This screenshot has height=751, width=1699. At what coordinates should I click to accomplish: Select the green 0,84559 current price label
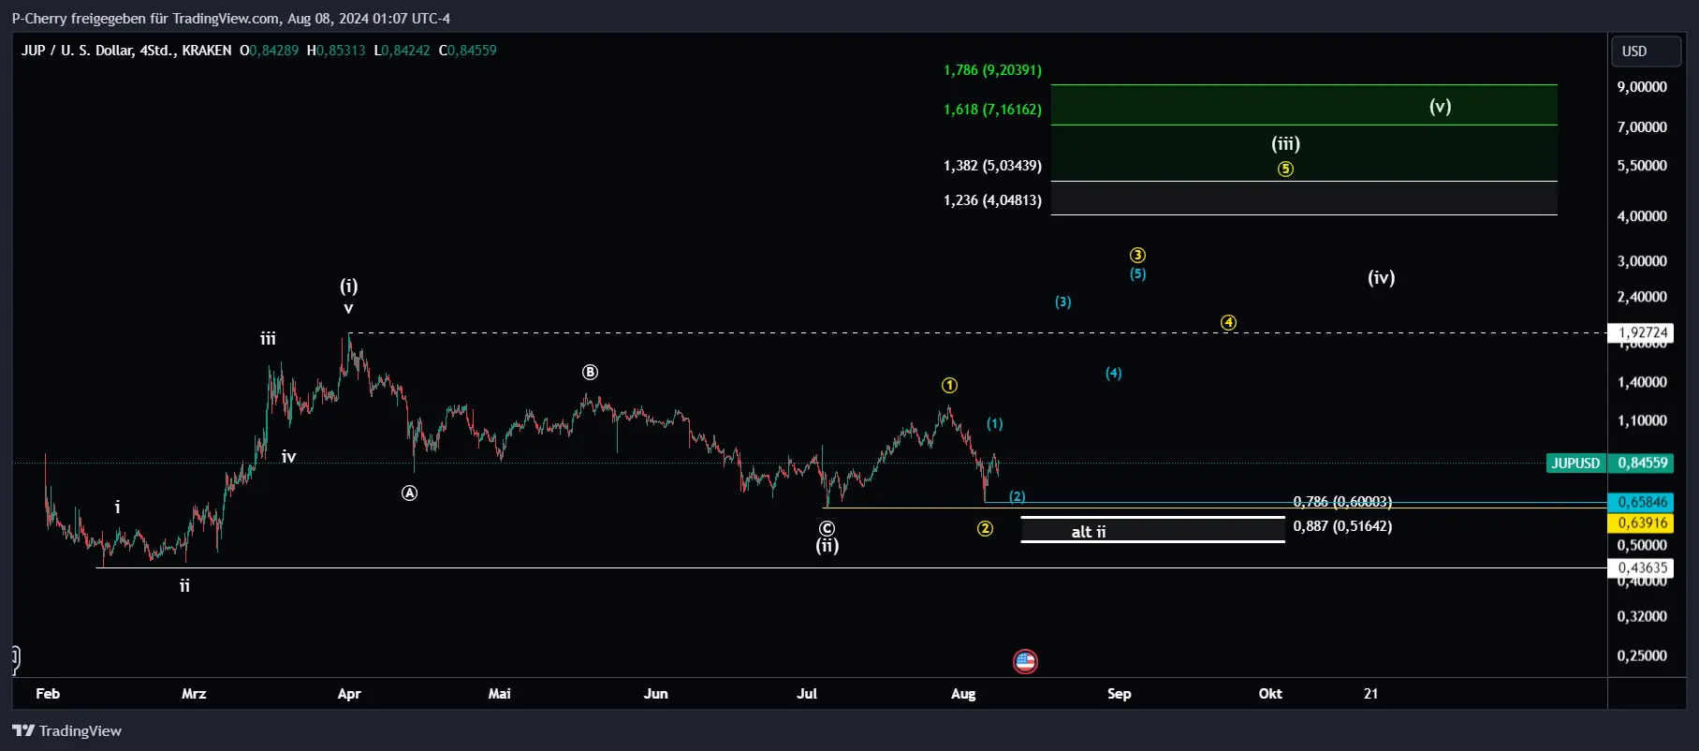point(1643,463)
